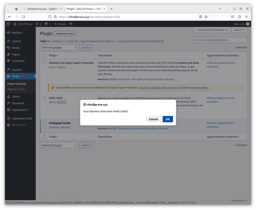Open Settings link under LiteSpeed Cache
The width and height of the screenshot is (256, 210).
click(65, 127)
